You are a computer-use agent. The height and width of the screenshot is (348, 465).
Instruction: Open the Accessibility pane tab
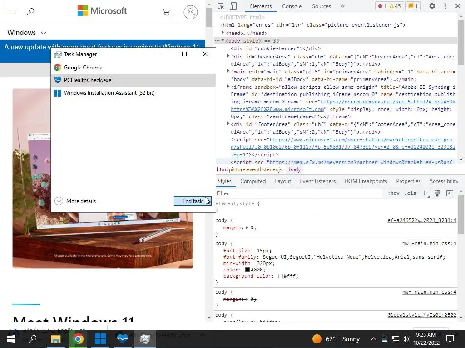click(x=444, y=181)
